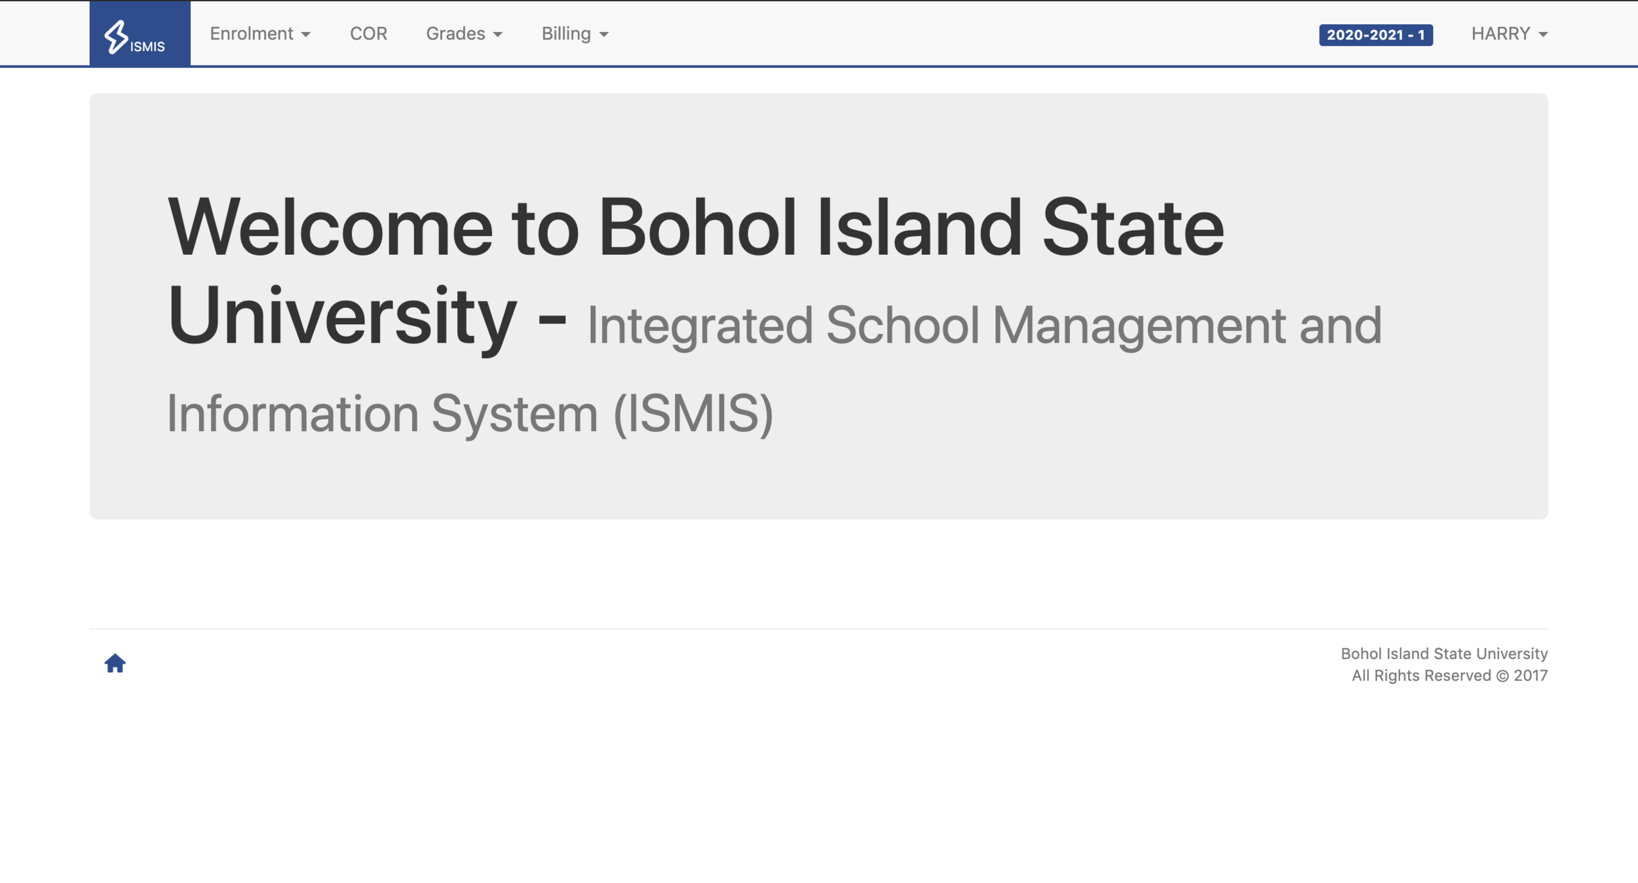Click the caret arrow beside HARRY
The width and height of the screenshot is (1638, 883).
[x=1542, y=35]
